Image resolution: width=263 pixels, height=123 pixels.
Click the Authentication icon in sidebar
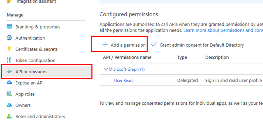pos(9,38)
